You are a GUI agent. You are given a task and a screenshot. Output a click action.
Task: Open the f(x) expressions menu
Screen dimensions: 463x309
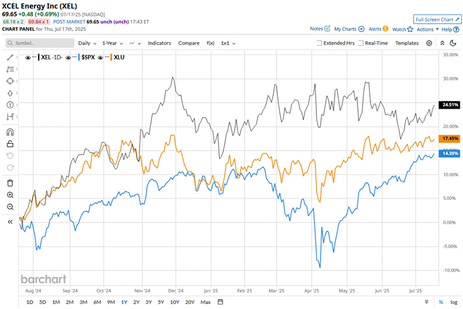[x=210, y=43]
